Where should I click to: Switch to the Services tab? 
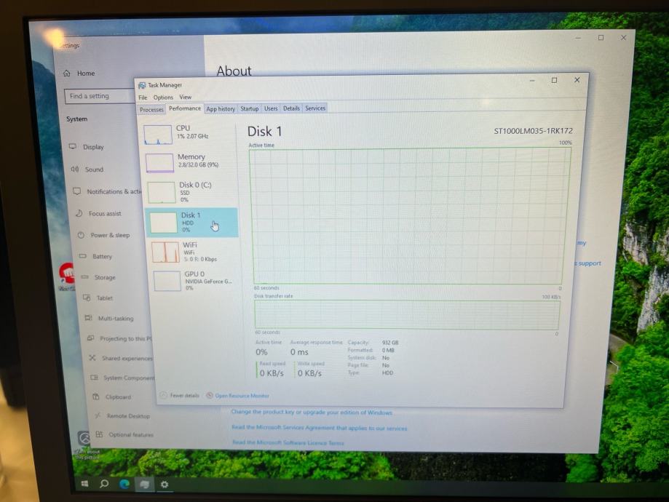[315, 108]
